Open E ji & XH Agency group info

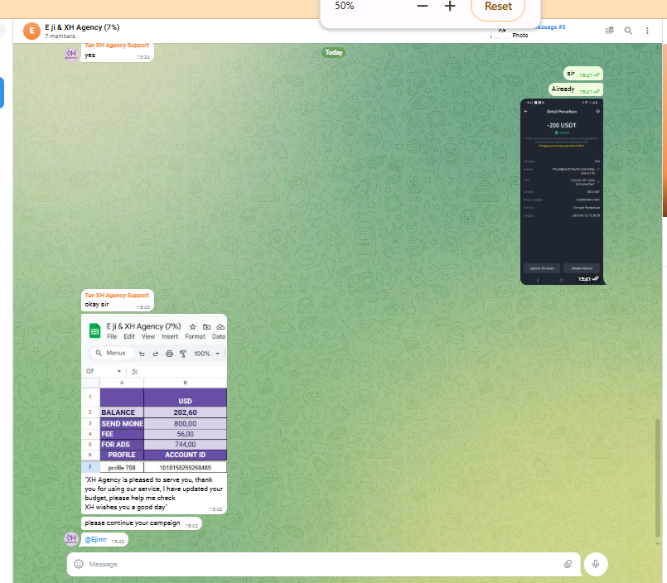pos(83,26)
